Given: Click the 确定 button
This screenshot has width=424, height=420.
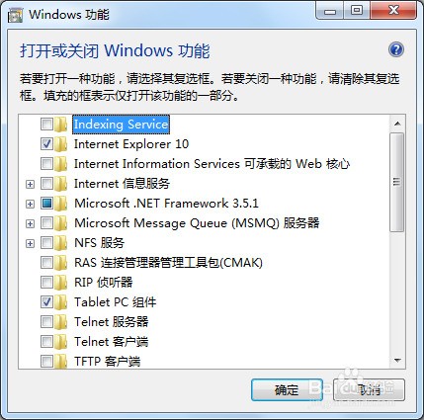Looking at the screenshot, I should 287,390.
